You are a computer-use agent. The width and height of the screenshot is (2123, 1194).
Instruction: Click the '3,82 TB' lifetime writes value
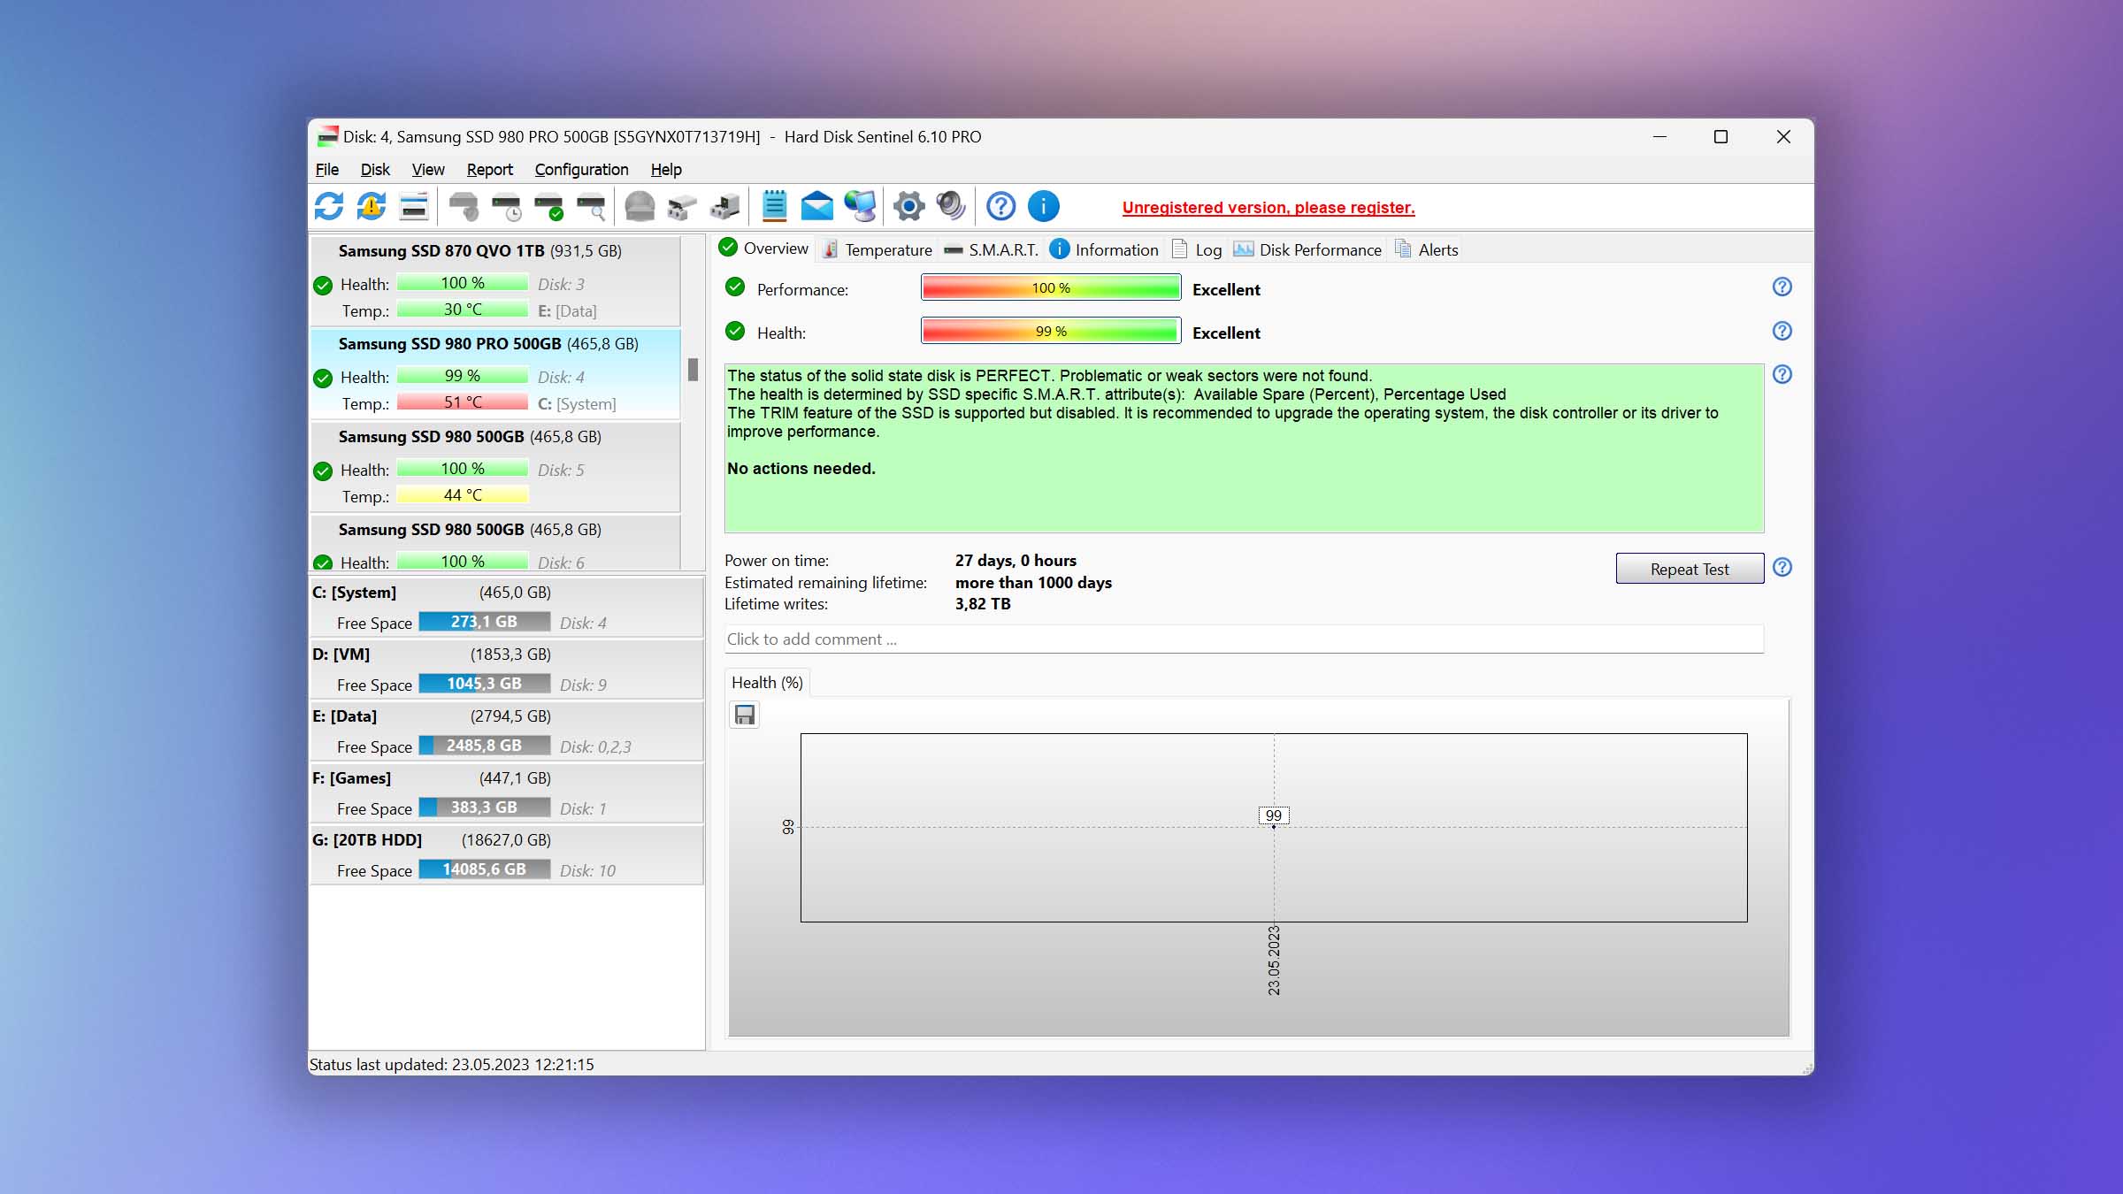point(983,604)
